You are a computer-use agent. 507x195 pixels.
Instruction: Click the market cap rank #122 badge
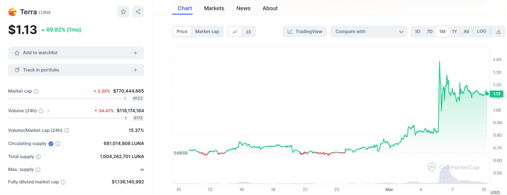coord(138,98)
